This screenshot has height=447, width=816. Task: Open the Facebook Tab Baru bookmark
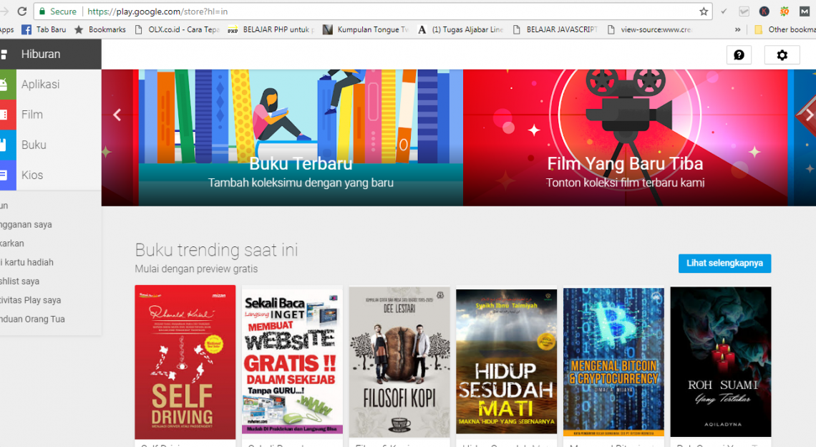[x=44, y=29]
